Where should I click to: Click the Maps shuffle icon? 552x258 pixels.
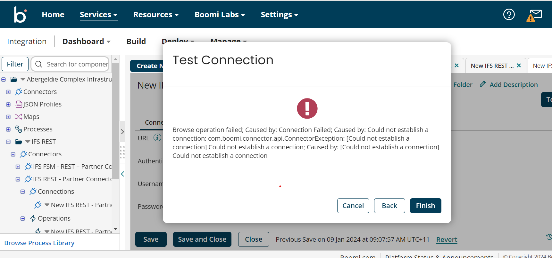tap(19, 117)
